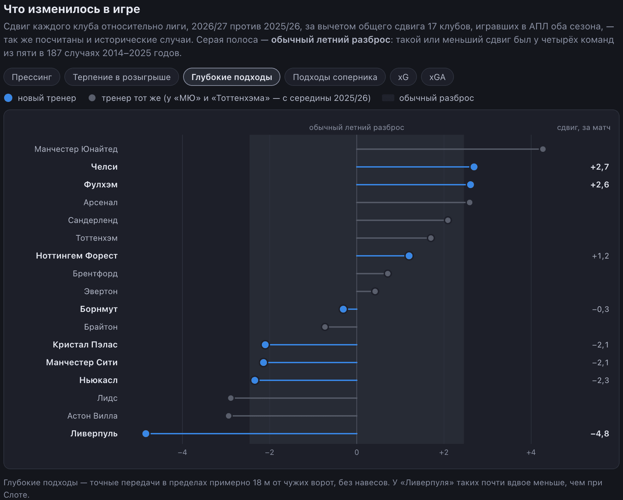This screenshot has width=623, height=500.
Task: Select the Ноттингем Форест blue dot
Action: [x=409, y=256]
